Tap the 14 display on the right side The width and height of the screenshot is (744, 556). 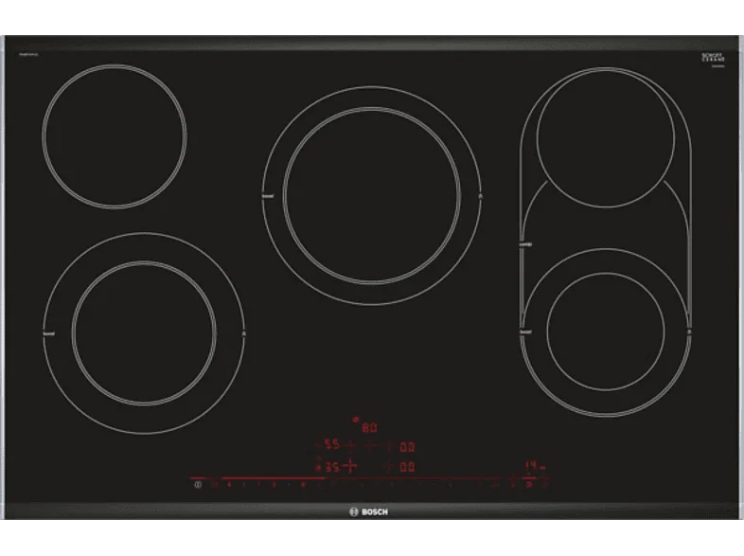click(530, 465)
